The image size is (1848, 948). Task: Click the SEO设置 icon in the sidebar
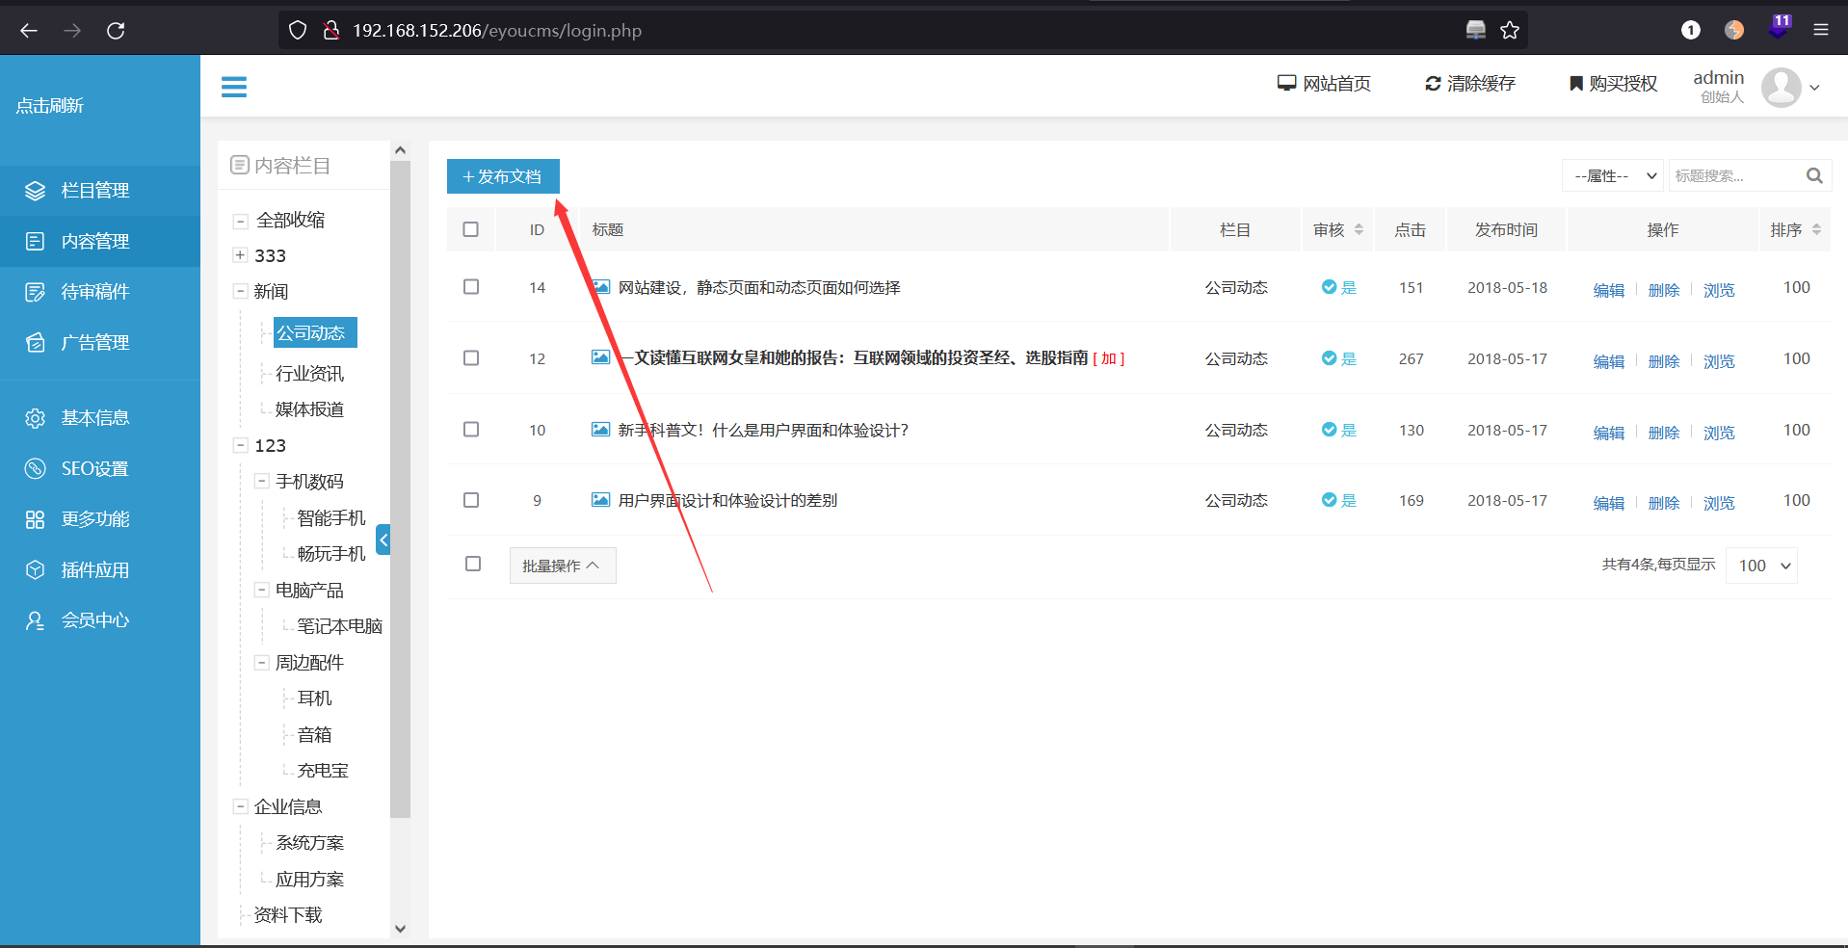tap(36, 469)
